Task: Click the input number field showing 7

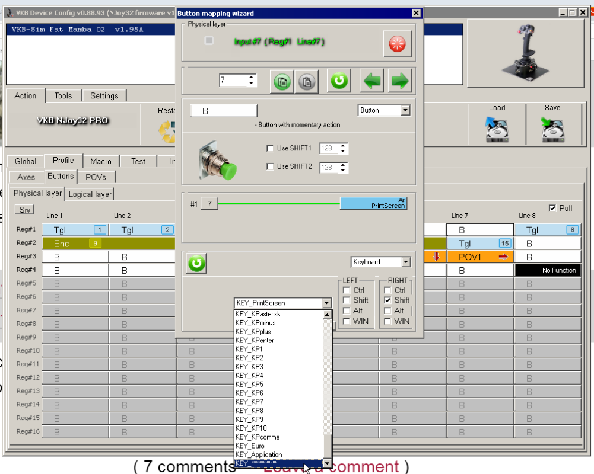Action: [233, 80]
